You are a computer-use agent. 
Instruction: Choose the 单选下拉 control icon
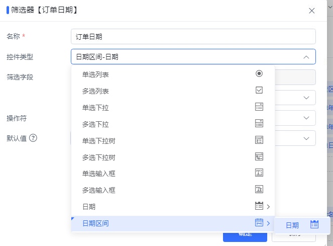tap(259, 107)
